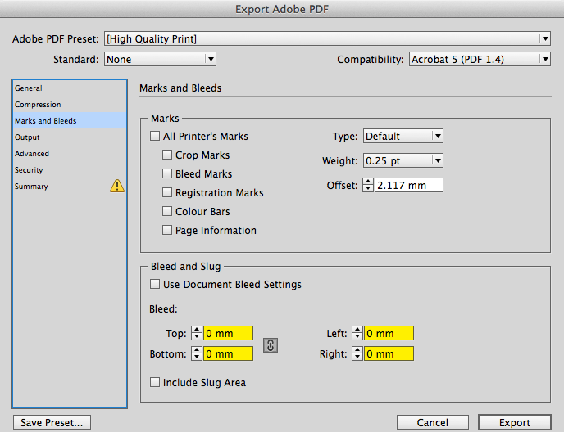The height and width of the screenshot is (432, 564).
Task: Switch to the Security section
Action: tap(70, 170)
